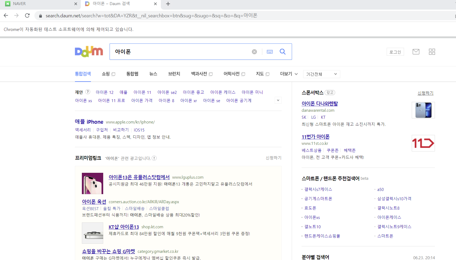The height and width of the screenshot is (260, 456).
Task: Click recommended keyword 아이폰케이스
Action: click(x=389, y=217)
